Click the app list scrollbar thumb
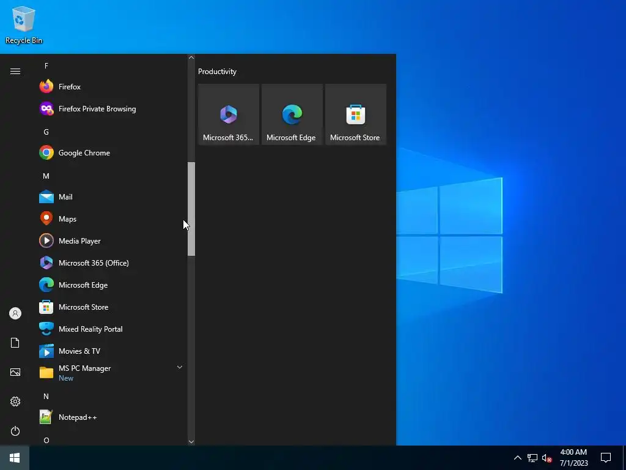This screenshot has height=470, width=626. [x=191, y=209]
